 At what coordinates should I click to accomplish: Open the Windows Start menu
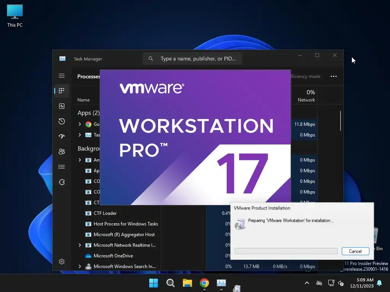click(153, 283)
